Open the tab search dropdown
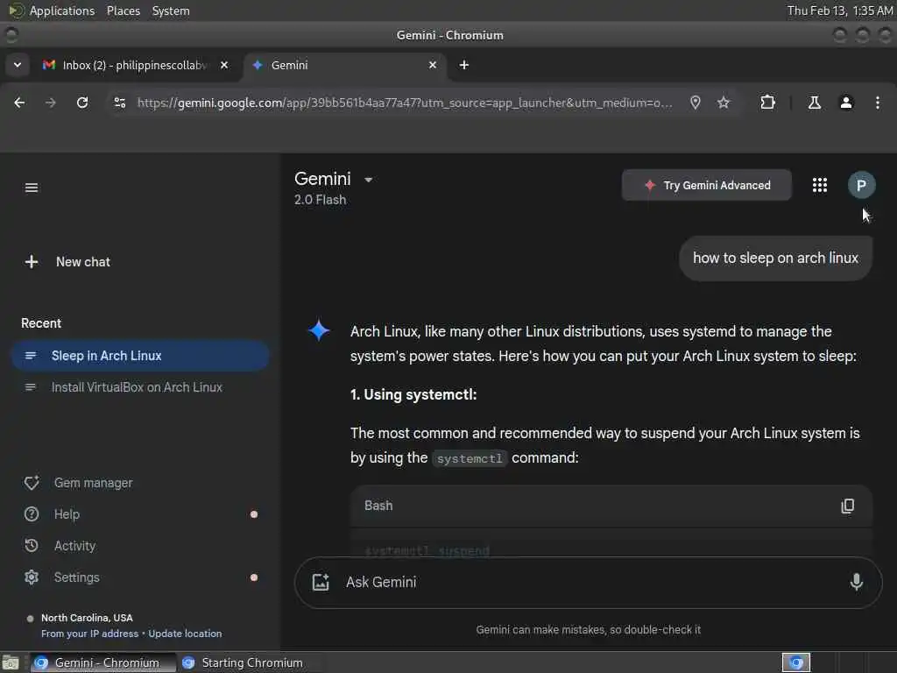The image size is (897, 673). point(18,65)
